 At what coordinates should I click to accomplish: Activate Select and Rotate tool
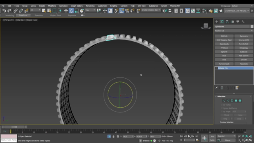click(x=71, y=11)
